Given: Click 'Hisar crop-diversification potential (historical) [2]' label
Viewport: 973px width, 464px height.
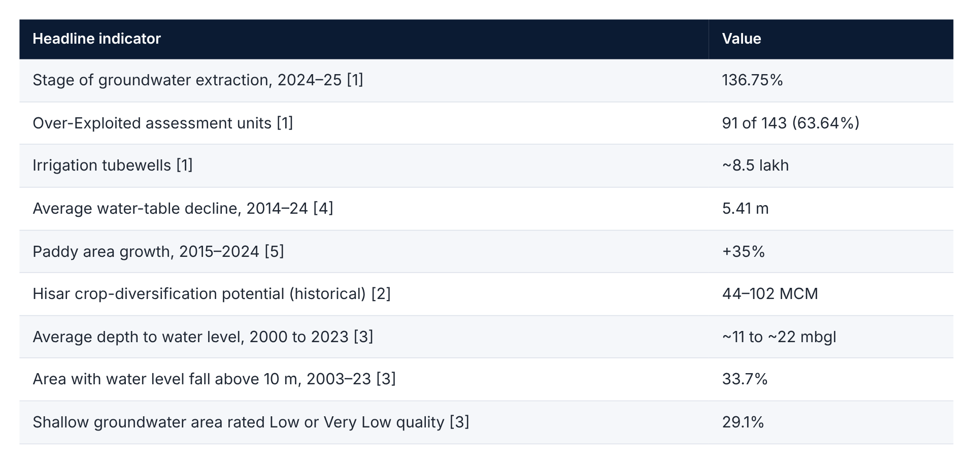Looking at the screenshot, I should tap(212, 294).
